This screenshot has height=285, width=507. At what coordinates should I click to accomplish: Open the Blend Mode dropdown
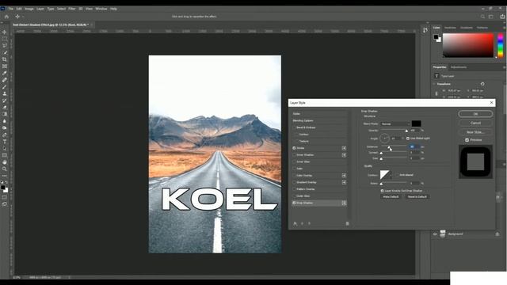(395, 123)
